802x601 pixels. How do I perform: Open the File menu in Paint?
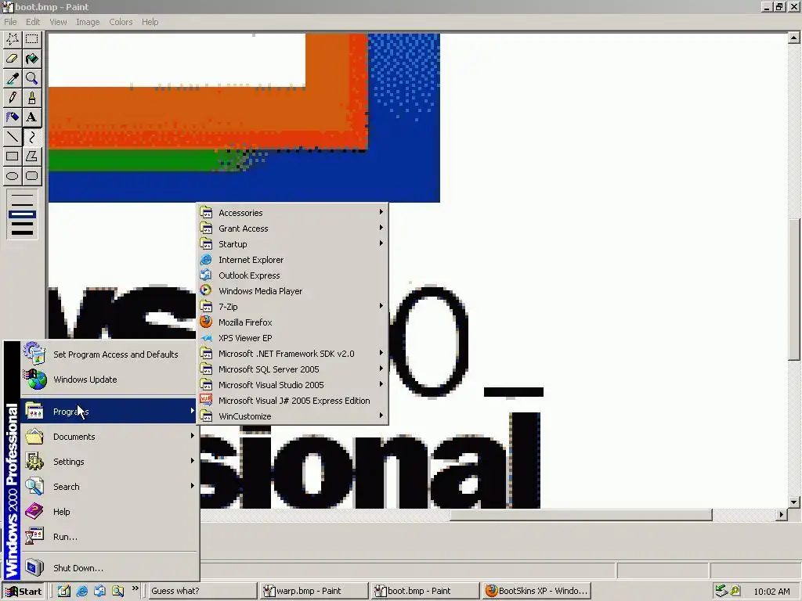coord(10,22)
